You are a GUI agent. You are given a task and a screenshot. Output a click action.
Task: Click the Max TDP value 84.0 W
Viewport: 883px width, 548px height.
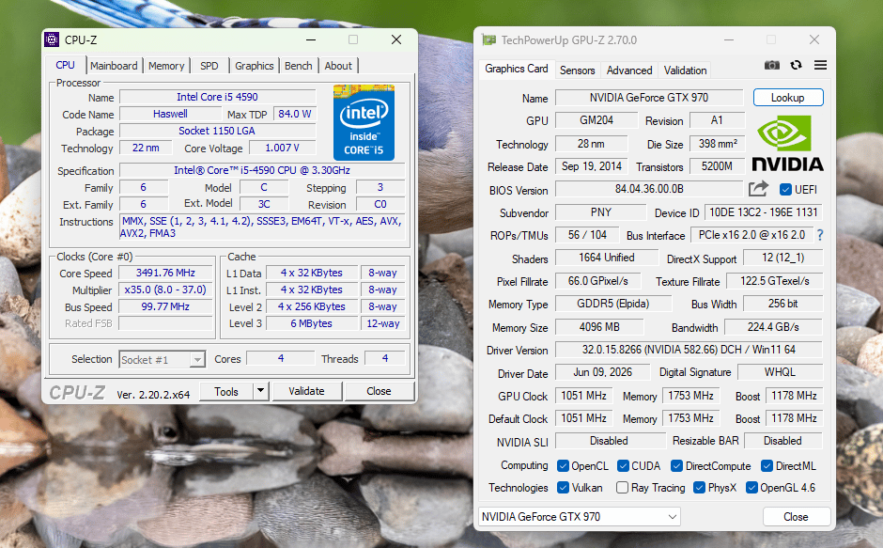point(295,114)
